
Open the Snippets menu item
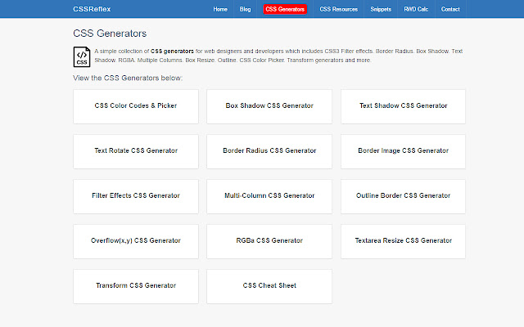point(381,9)
